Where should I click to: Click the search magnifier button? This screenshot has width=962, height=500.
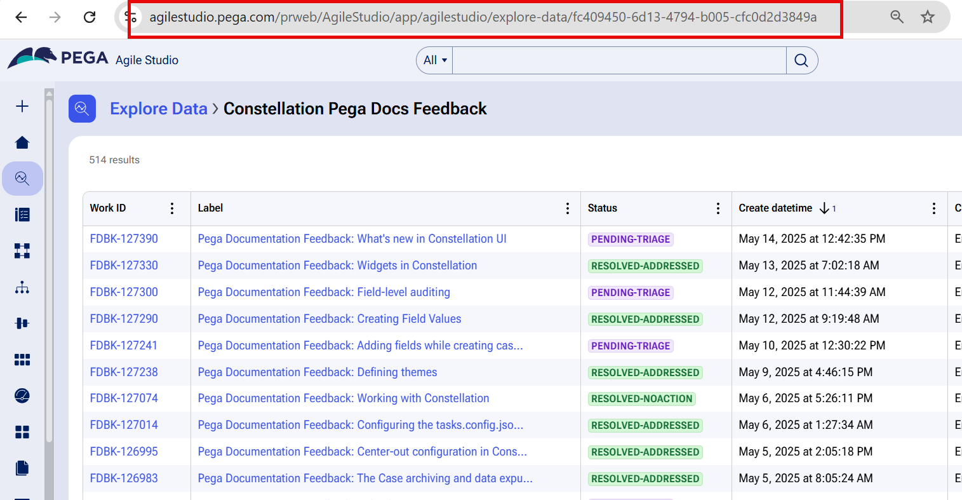point(801,60)
